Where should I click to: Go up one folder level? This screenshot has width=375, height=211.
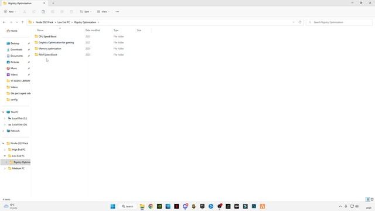tap(22, 22)
